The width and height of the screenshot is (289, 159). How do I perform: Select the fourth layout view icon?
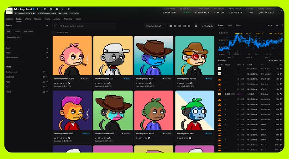click(x=184, y=26)
